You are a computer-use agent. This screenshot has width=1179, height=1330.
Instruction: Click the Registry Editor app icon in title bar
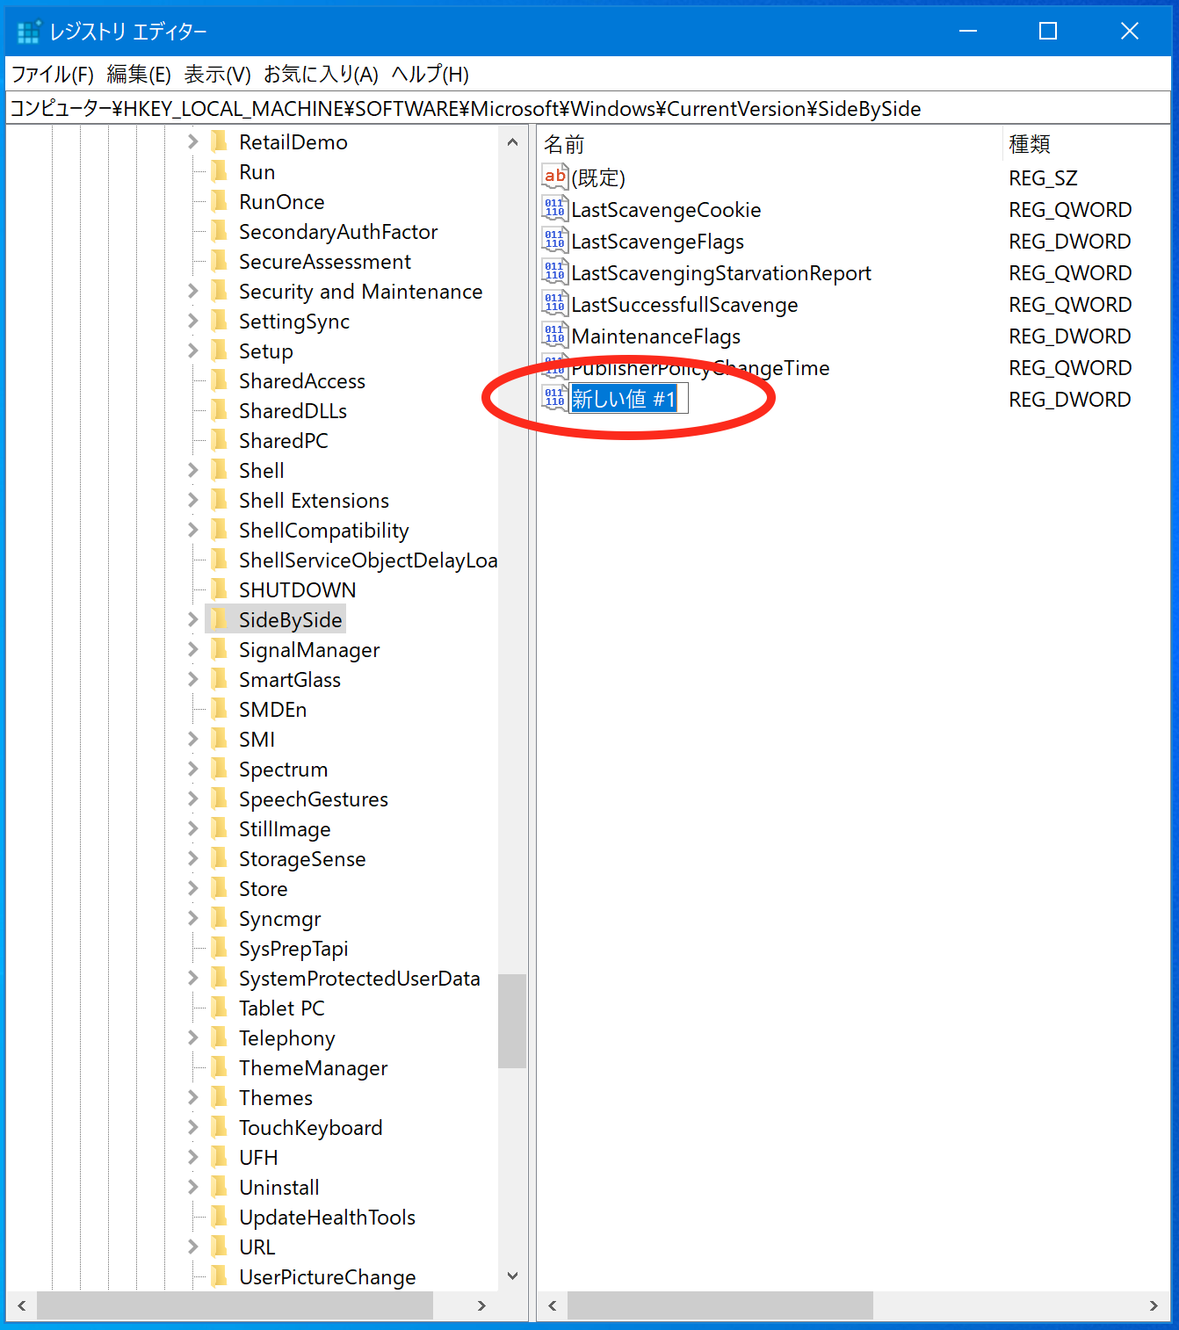pyautogui.click(x=29, y=32)
